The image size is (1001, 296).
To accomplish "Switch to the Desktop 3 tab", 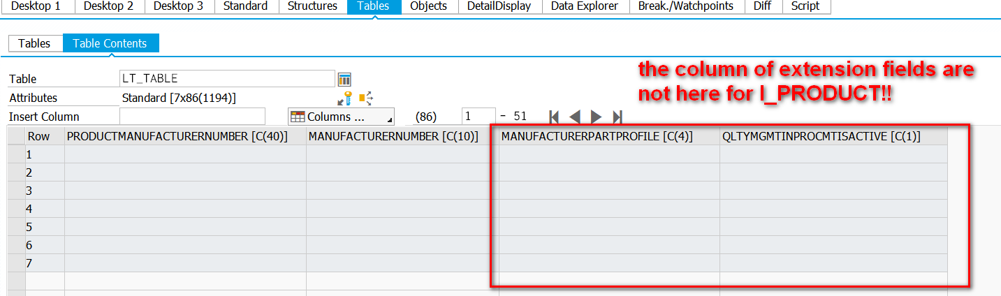I will pos(178,6).
